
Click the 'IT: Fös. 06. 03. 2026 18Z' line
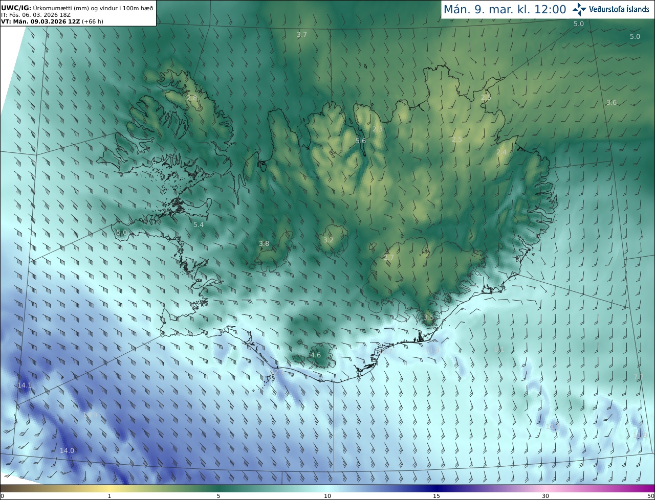tap(35, 15)
